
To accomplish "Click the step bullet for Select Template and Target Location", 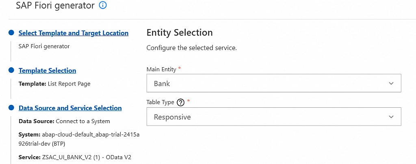I will point(11,33).
